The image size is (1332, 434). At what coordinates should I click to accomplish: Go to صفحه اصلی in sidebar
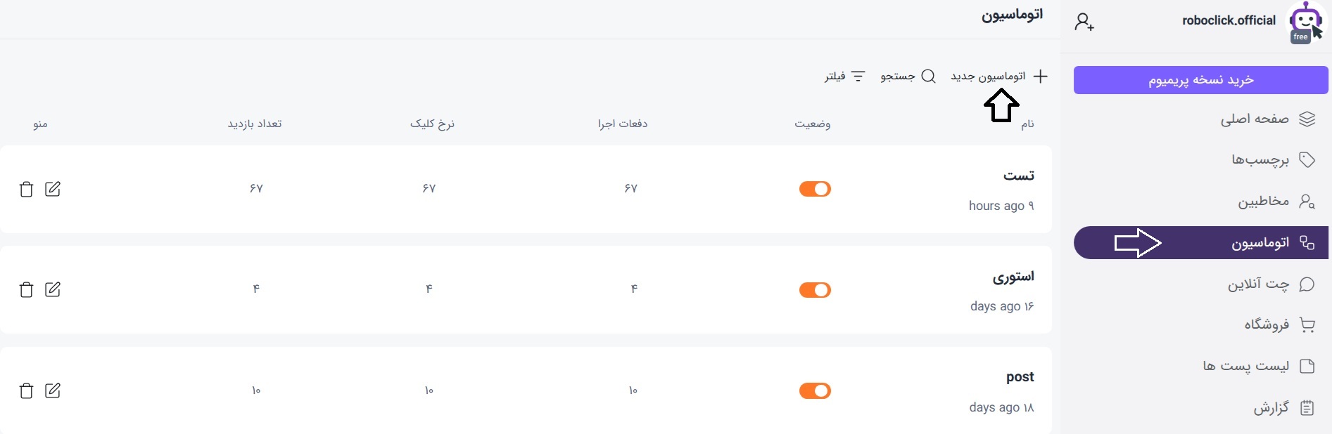pyautogui.click(x=1267, y=119)
